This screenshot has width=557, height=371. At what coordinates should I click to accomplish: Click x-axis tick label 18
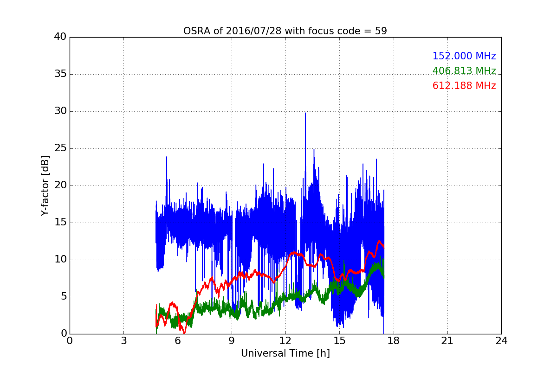(393, 340)
